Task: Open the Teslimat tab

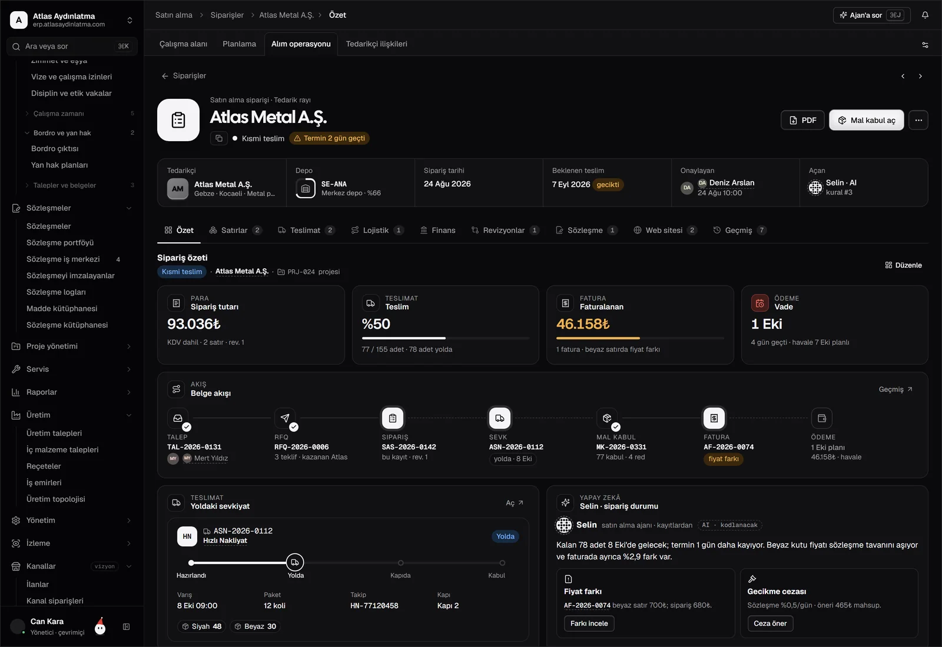Action: pyautogui.click(x=306, y=231)
